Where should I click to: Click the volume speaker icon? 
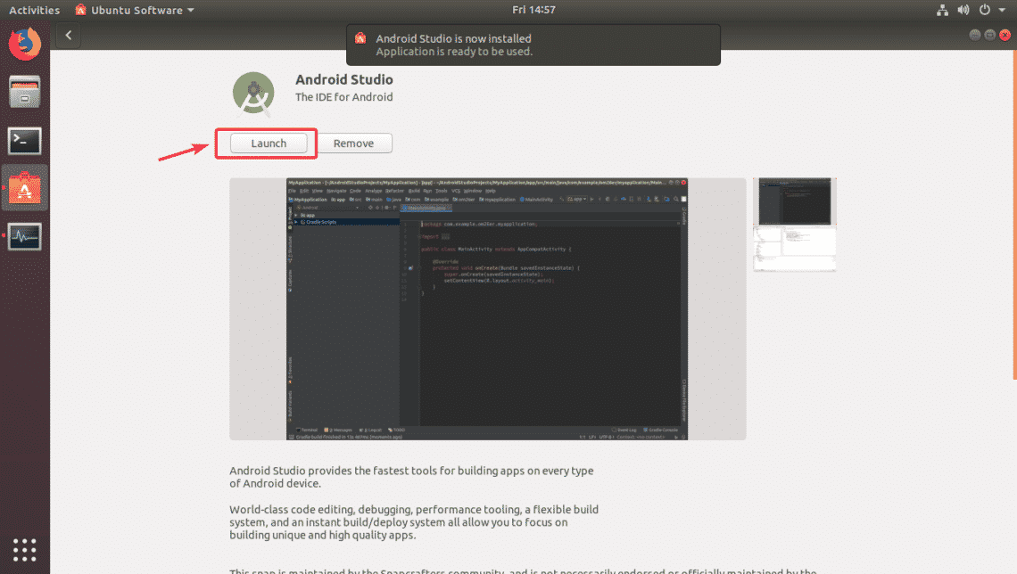tap(963, 10)
